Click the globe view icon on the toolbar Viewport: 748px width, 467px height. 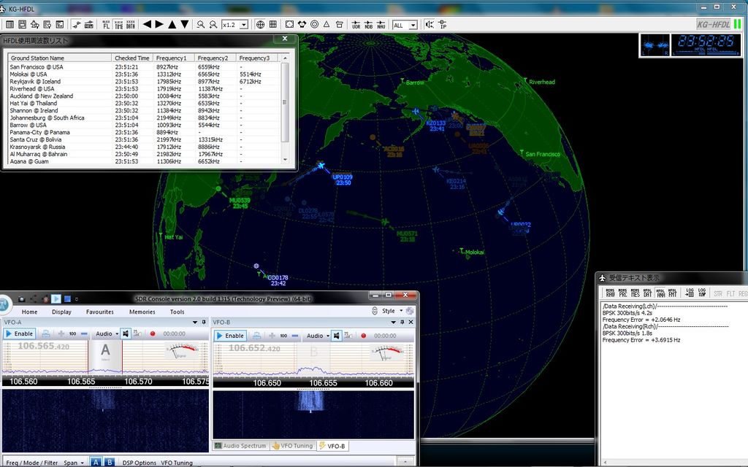[x=261, y=24]
